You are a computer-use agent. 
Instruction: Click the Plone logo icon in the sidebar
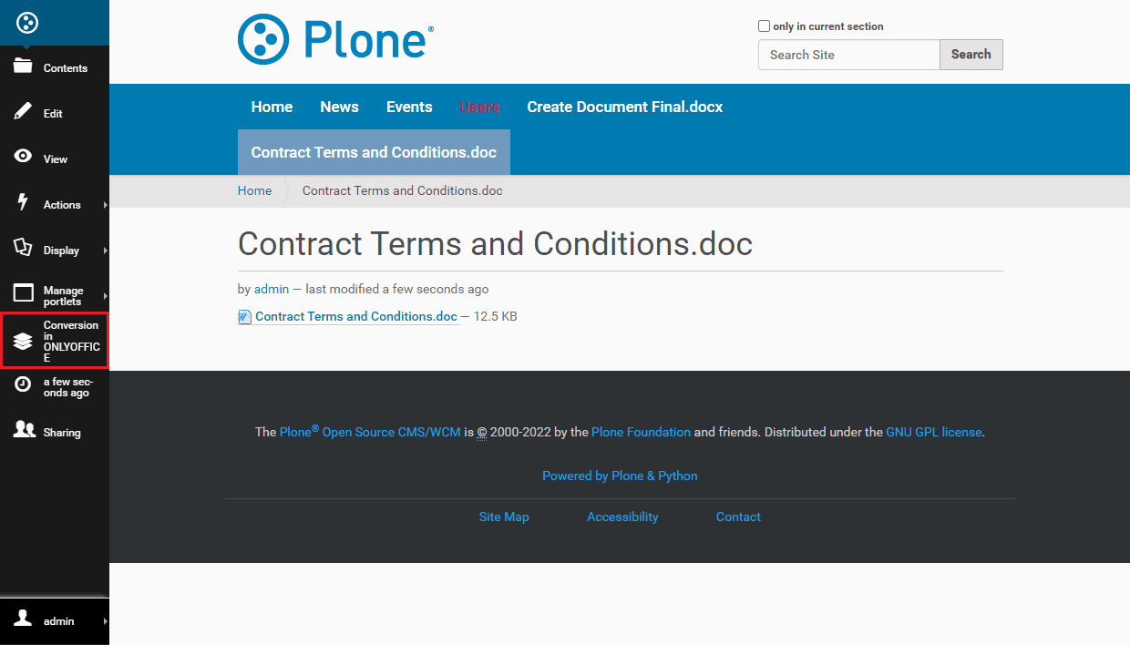pos(27,23)
